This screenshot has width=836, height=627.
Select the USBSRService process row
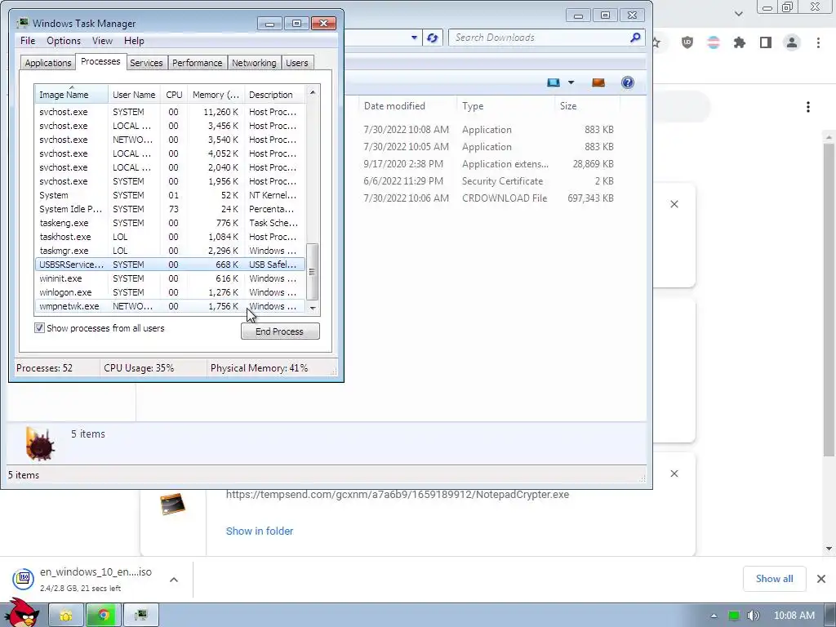click(x=170, y=265)
